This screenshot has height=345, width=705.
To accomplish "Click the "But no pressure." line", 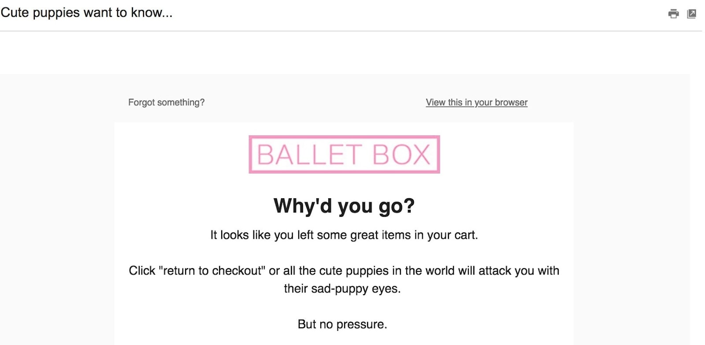I will tap(342, 324).
